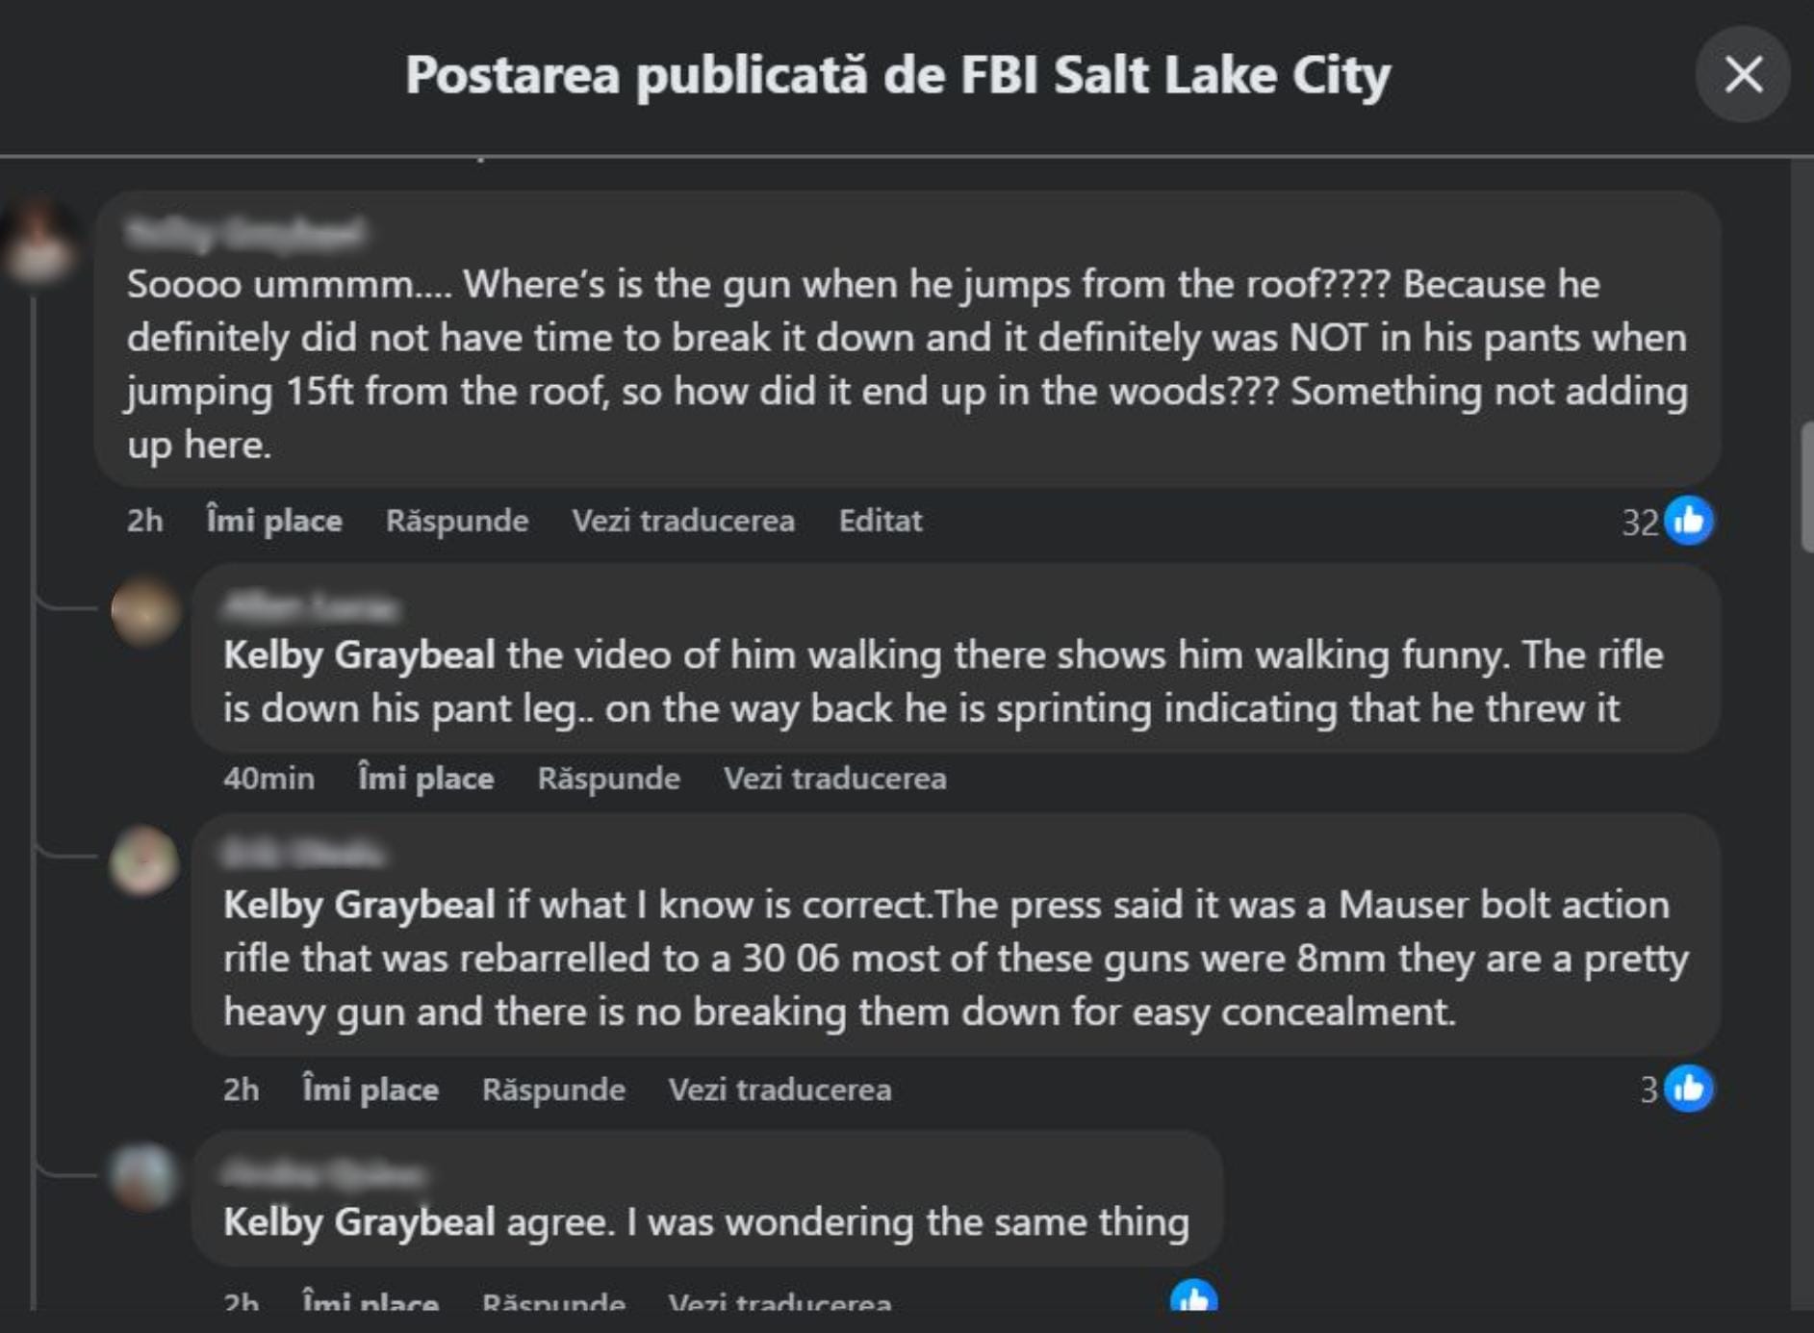Open Kelby Graybeal mention in the 'agree' reply
The image size is (1814, 1333).
coord(359,1222)
